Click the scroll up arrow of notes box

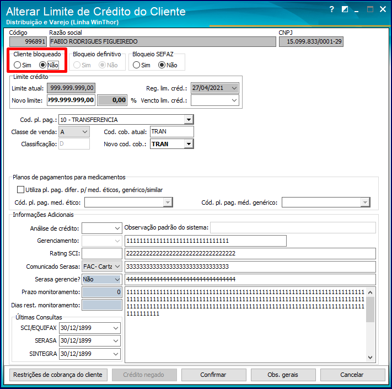coord(370,292)
